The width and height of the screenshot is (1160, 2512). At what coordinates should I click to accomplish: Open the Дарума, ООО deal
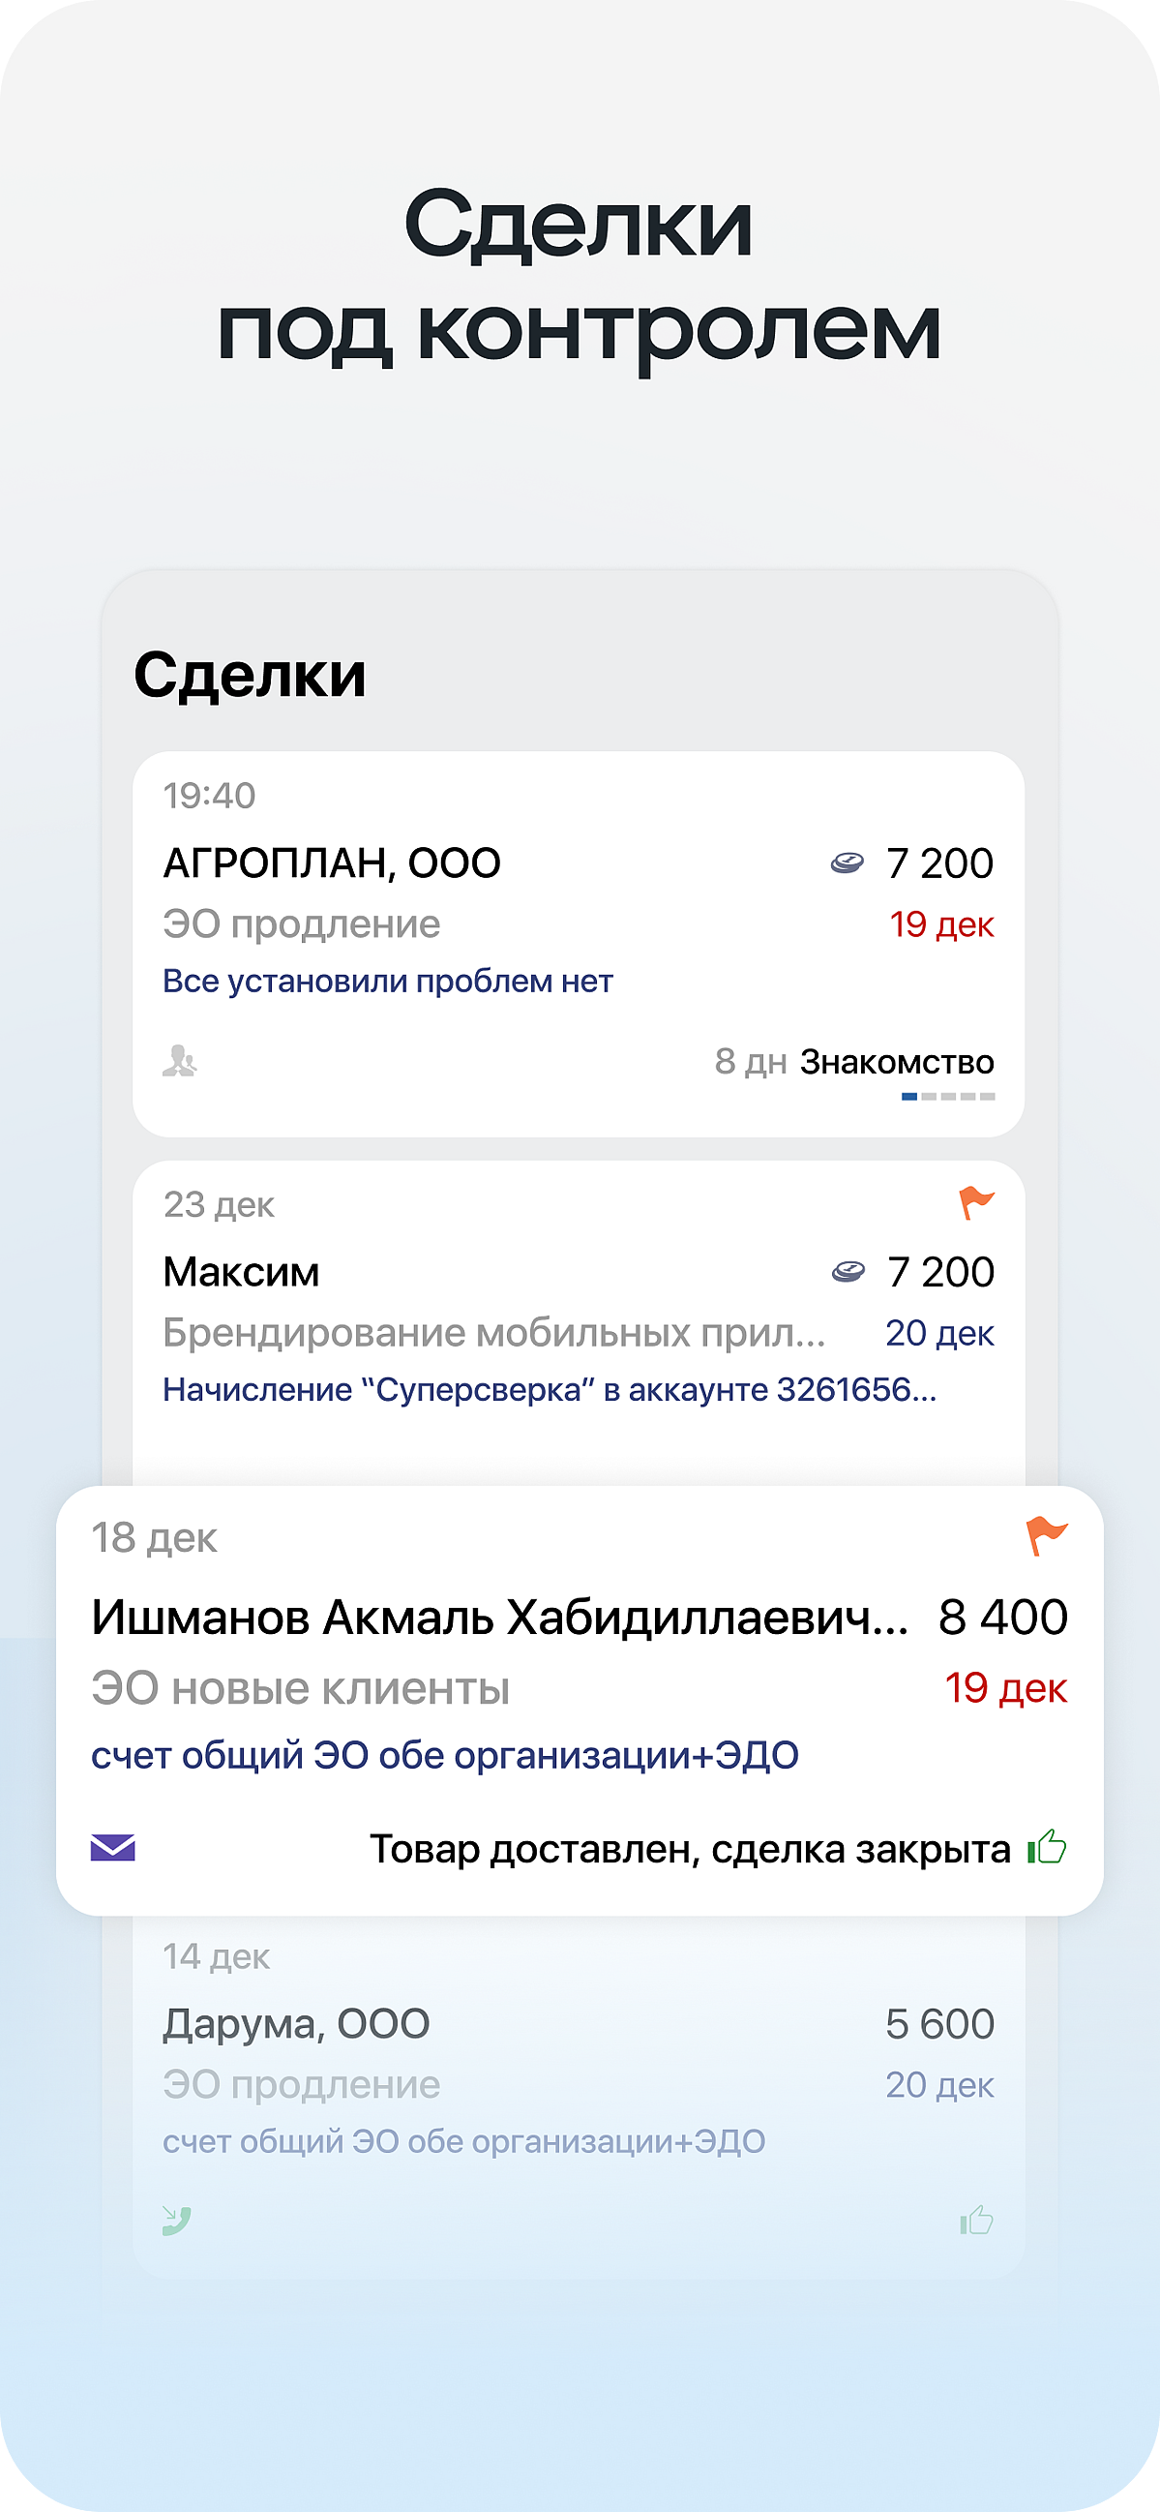pos(296,2023)
